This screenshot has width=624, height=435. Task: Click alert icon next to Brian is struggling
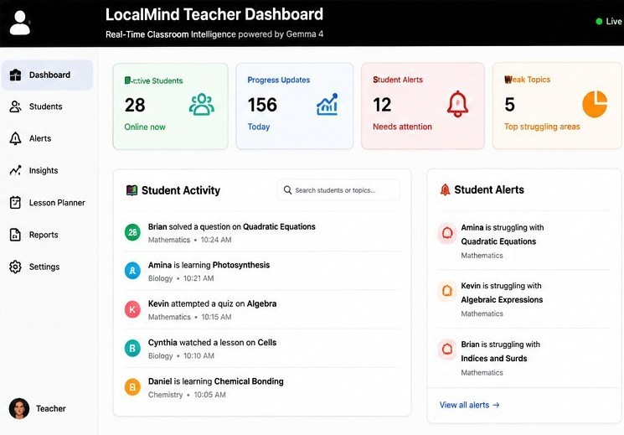(447, 350)
